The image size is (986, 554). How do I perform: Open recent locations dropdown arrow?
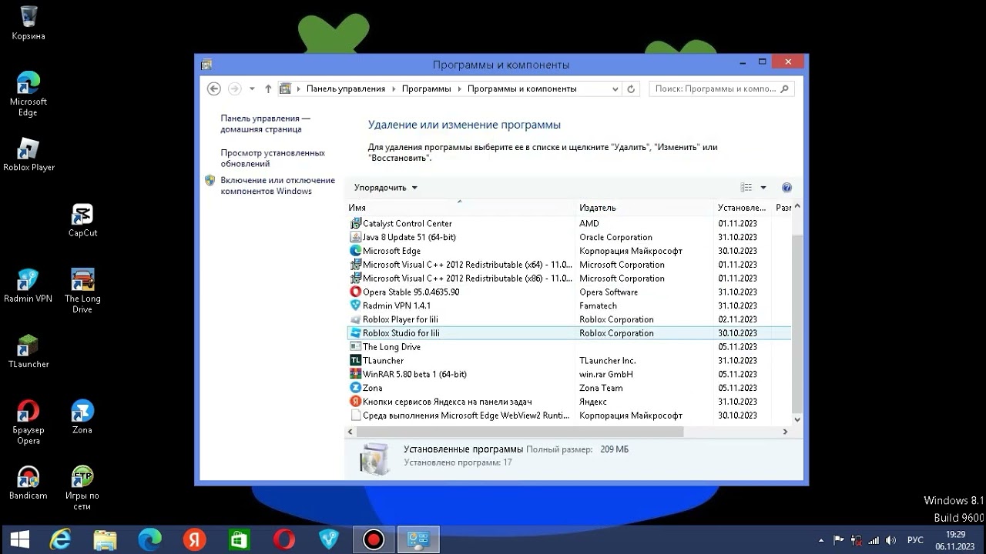click(252, 88)
